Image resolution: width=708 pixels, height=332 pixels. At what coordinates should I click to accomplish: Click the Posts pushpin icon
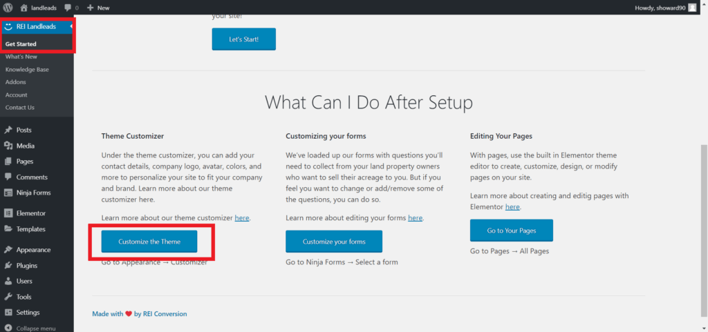coord(8,130)
